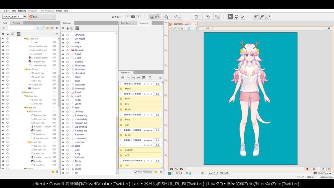Click the camera snapshot icon below canvas
Viewport: 334px width, 188px height.
click(171, 169)
